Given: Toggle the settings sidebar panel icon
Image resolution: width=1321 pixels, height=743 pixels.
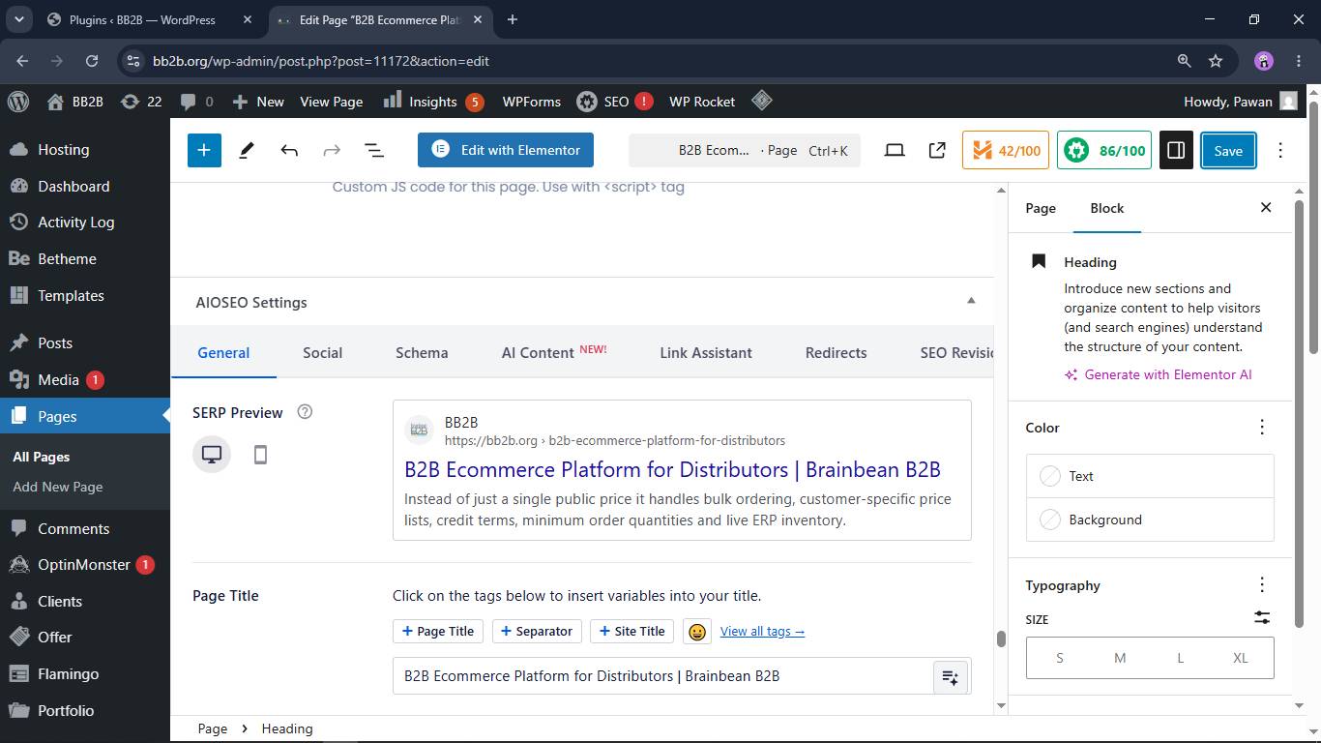Looking at the screenshot, I should click(1176, 150).
